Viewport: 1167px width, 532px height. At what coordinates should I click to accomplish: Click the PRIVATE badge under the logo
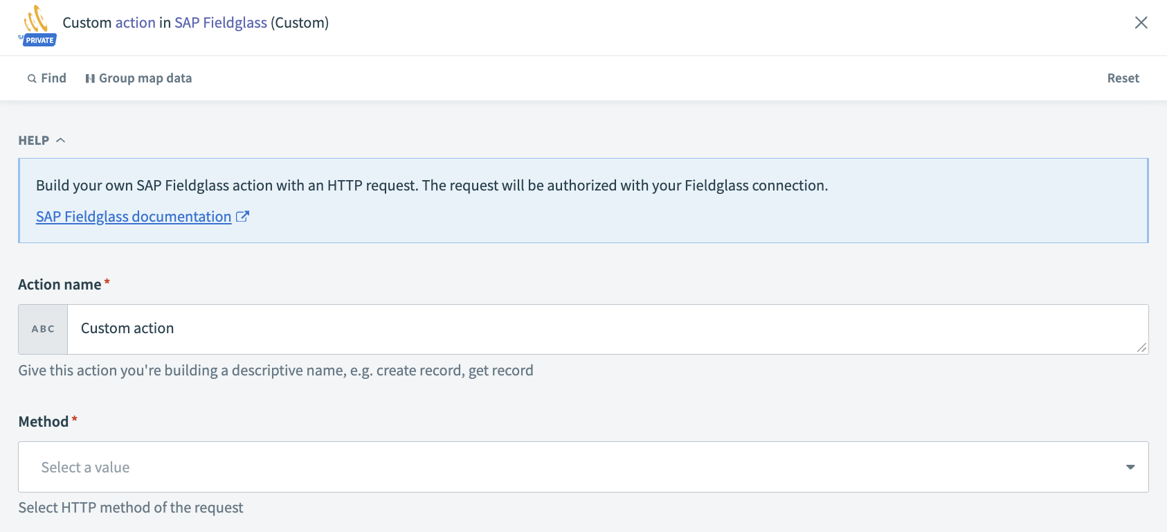pyautogui.click(x=39, y=40)
